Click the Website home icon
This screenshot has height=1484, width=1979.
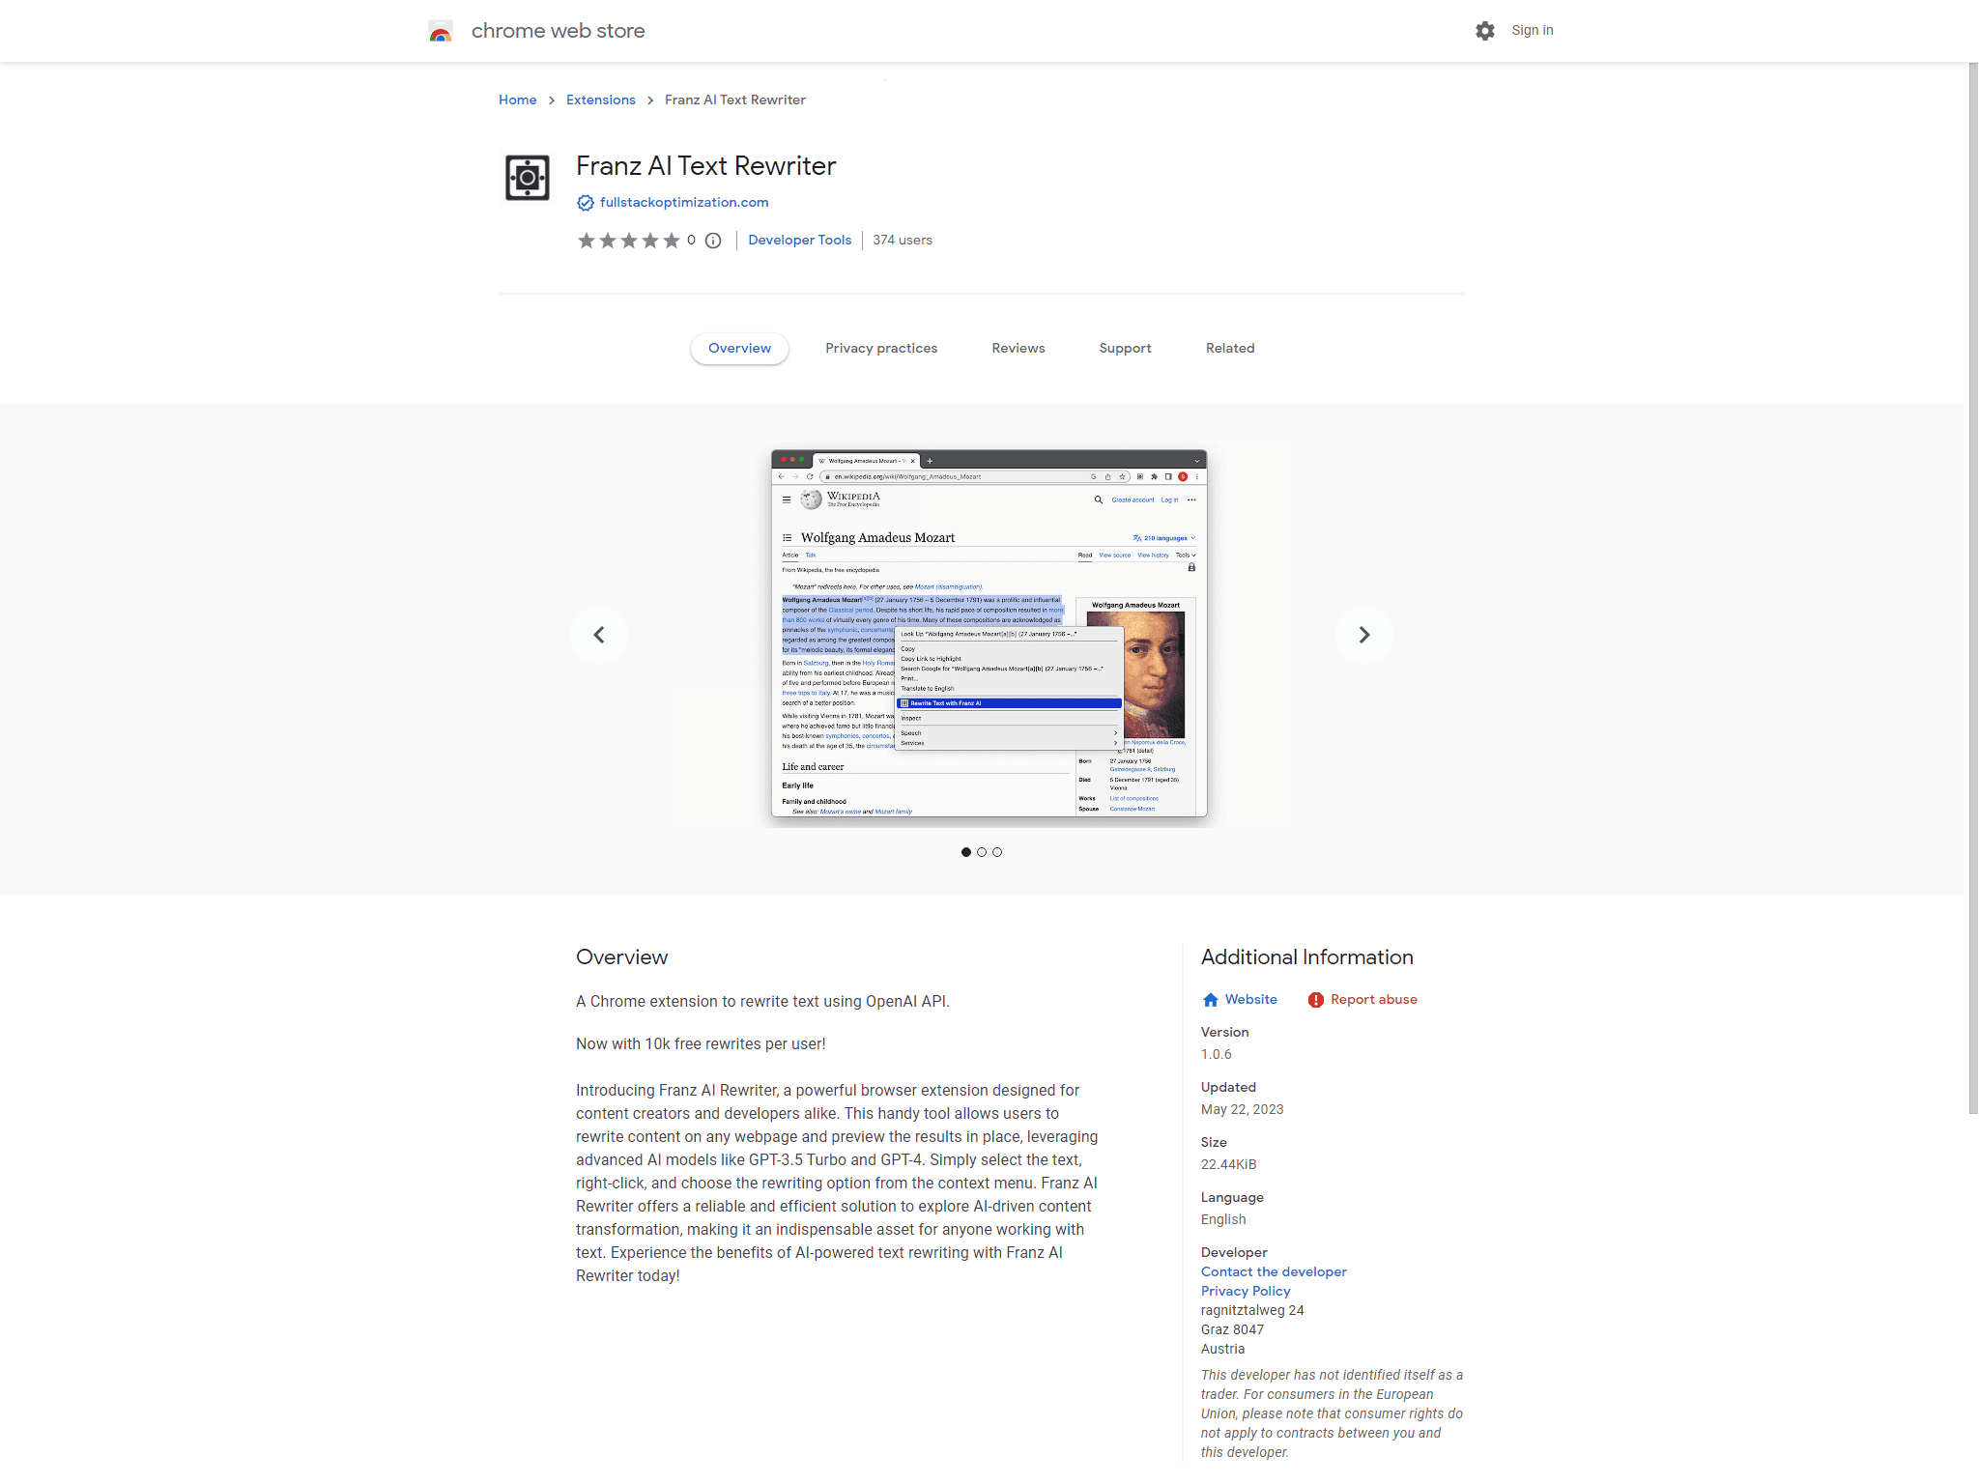[x=1211, y=1000]
